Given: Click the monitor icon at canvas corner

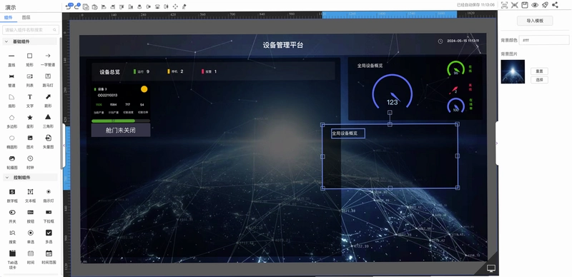Looking at the screenshot, I should point(491,268).
